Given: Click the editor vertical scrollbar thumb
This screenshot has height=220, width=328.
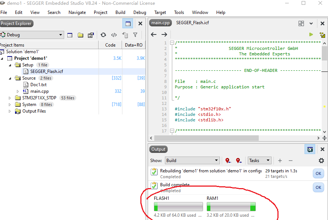Looking at the screenshot, I should pyautogui.click(x=324, y=53).
